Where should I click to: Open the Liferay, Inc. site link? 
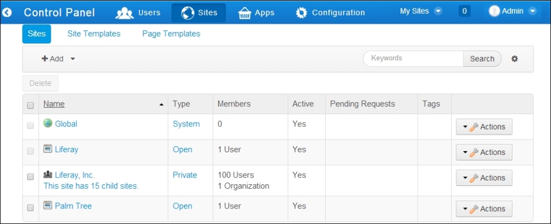(75, 175)
